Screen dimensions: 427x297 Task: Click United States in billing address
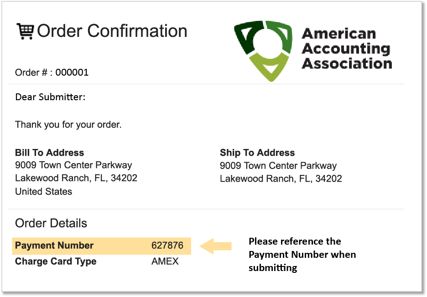pyautogui.click(x=44, y=191)
